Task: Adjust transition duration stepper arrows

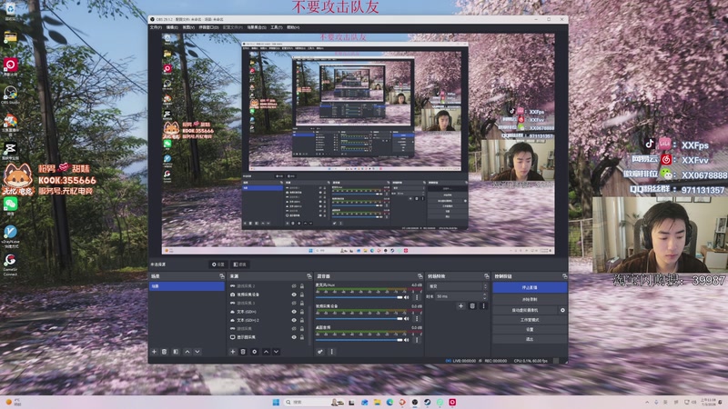Action: click(485, 296)
